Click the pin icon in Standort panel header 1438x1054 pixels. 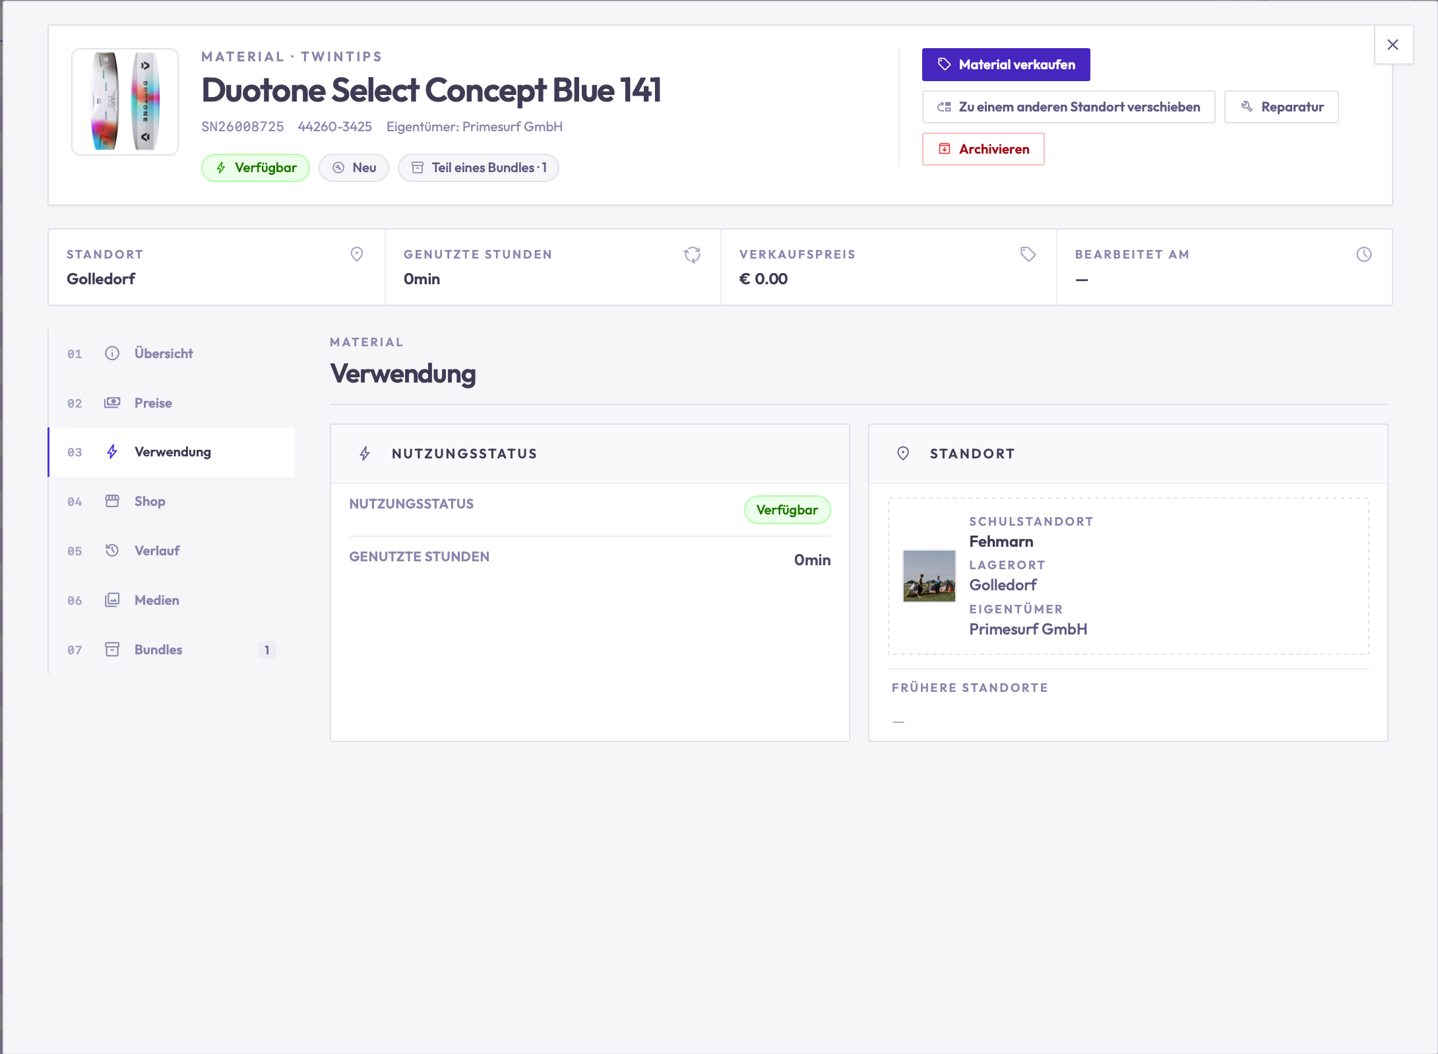[903, 454]
